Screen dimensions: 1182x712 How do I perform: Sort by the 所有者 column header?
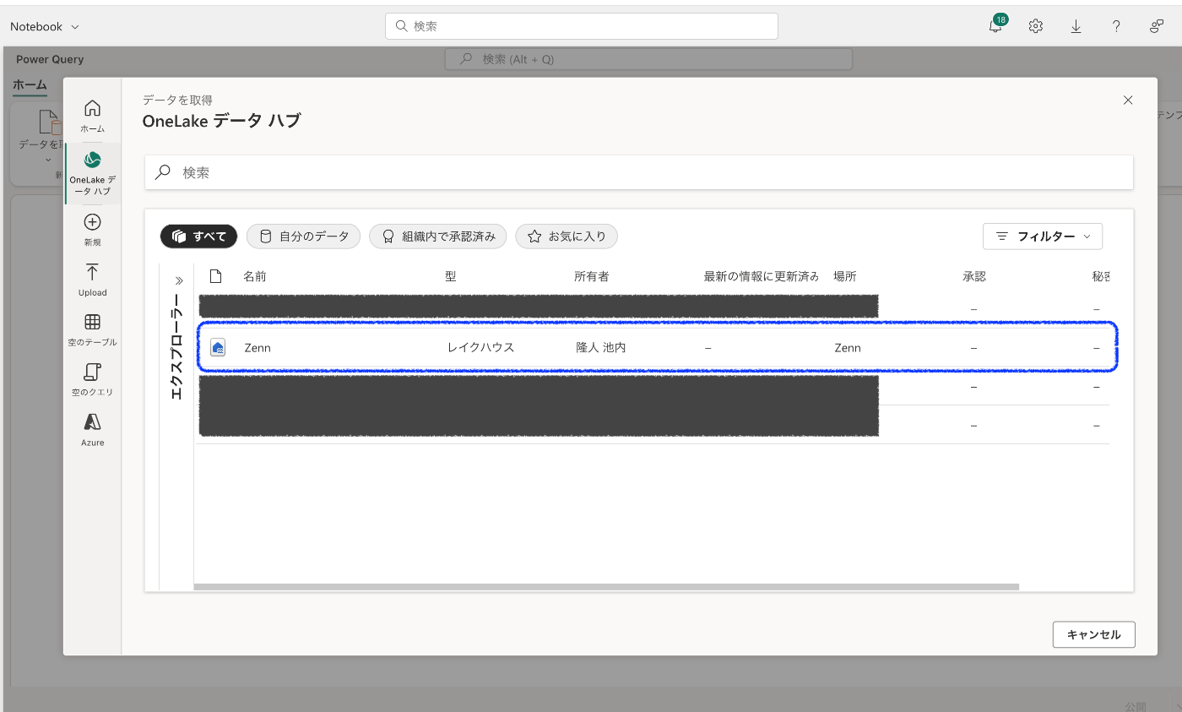[x=591, y=276]
